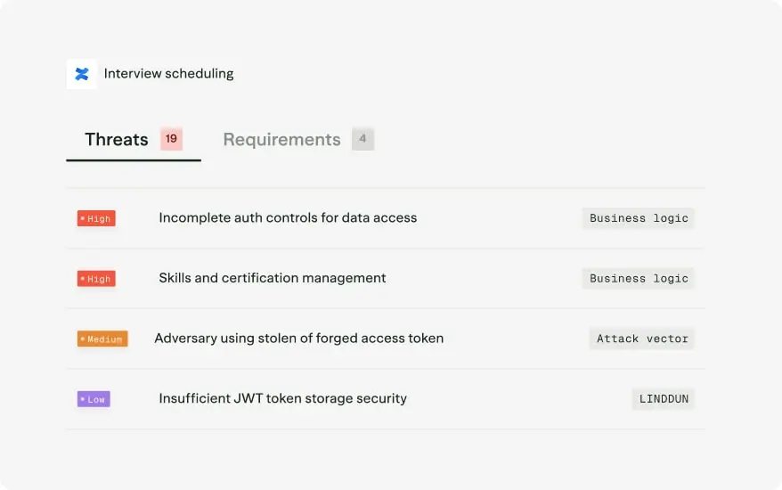Click the 4 requirements count badge
This screenshot has height=490, width=782.
click(362, 139)
